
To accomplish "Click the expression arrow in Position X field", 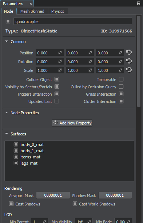I will pyautogui.click(x=60, y=53).
